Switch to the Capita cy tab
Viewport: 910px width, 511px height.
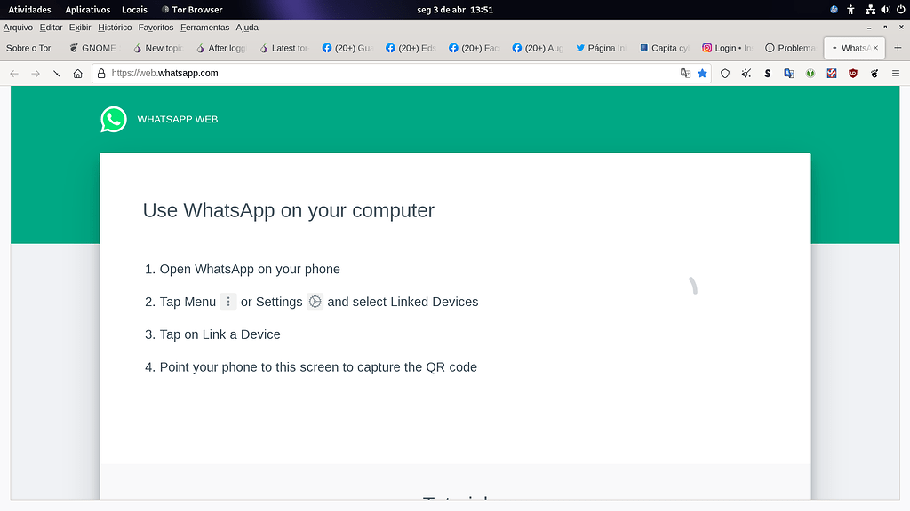coord(665,48)
